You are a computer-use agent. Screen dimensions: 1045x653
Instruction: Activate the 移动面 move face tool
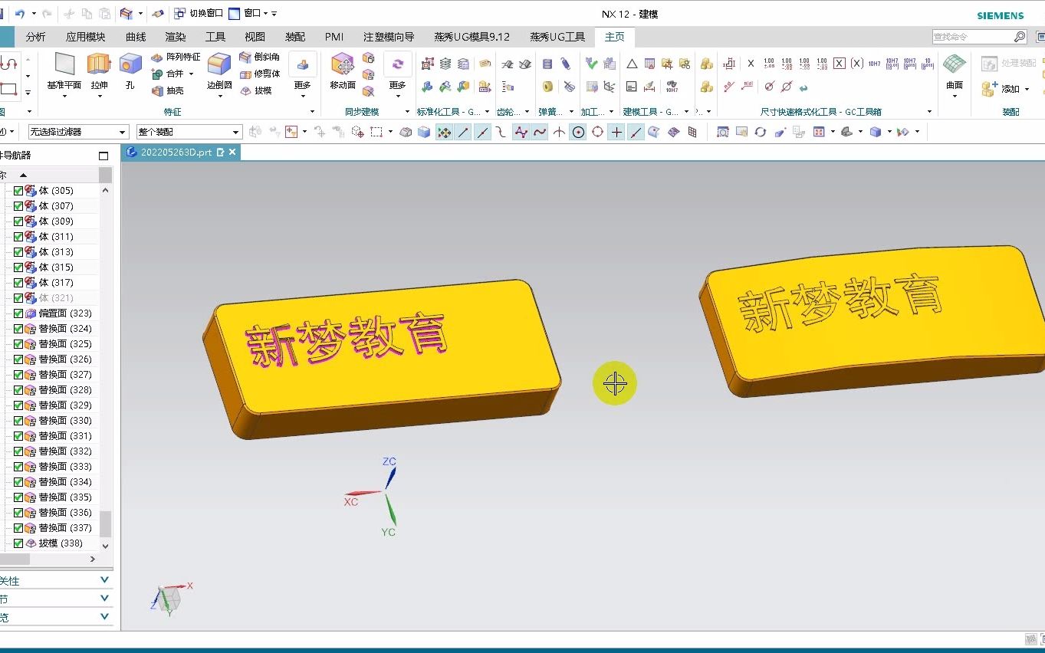click(x=343, y=71)
